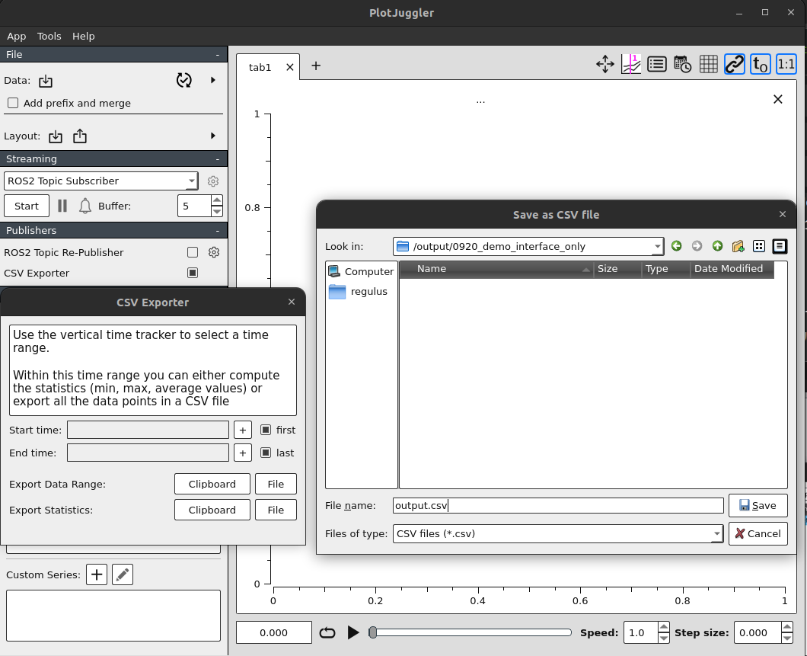
Task: Click the load layout icon
Action: [56, 136]
